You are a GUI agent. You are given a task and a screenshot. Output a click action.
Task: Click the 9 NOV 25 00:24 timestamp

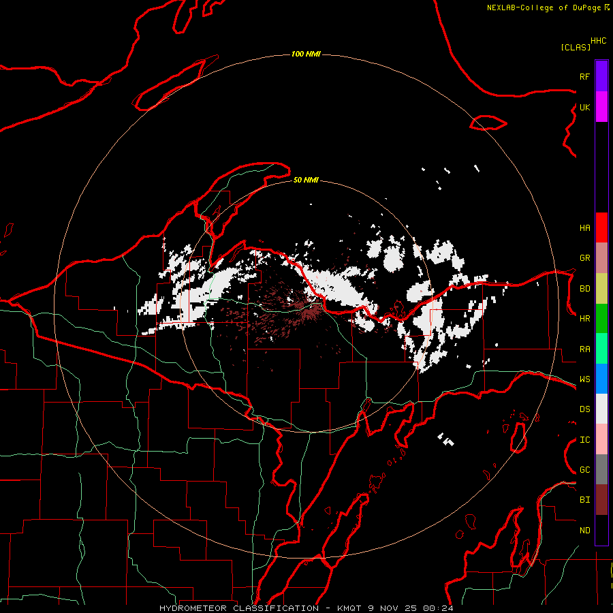coord(411,608)
